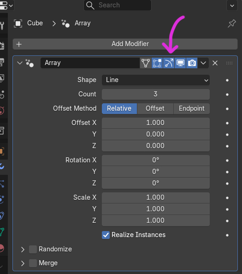Toggle the curved-arrow icon beside Edit Mode
Screen dimensions: 242x274
click(x=169, y=63)
